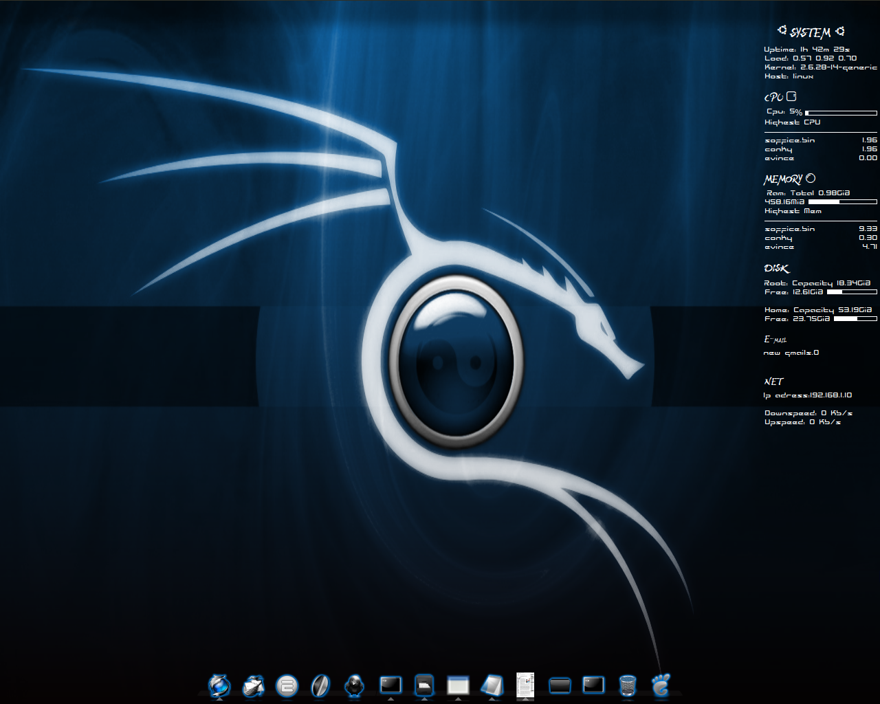Viewport: 880px width, 704px height.
Task: Click the Ubuntu logo left of SYSTEM heading
Action: (782, 30)
